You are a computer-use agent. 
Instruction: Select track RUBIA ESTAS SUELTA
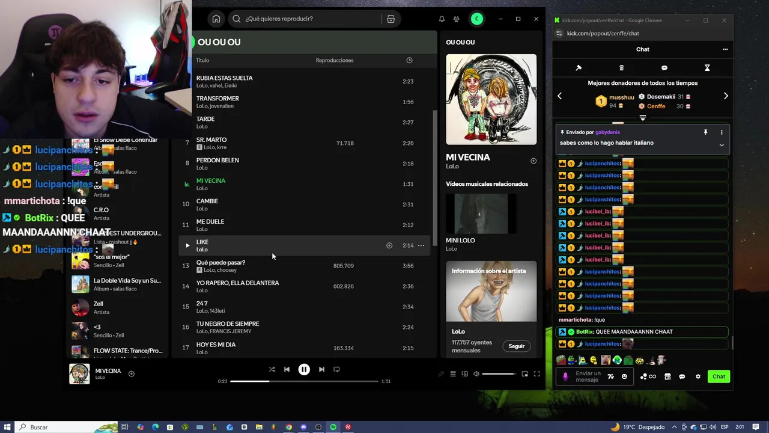point(305,81)
